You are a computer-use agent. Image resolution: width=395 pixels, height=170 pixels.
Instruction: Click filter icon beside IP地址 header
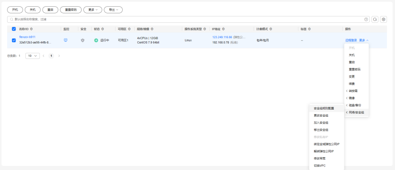point(223,29)
